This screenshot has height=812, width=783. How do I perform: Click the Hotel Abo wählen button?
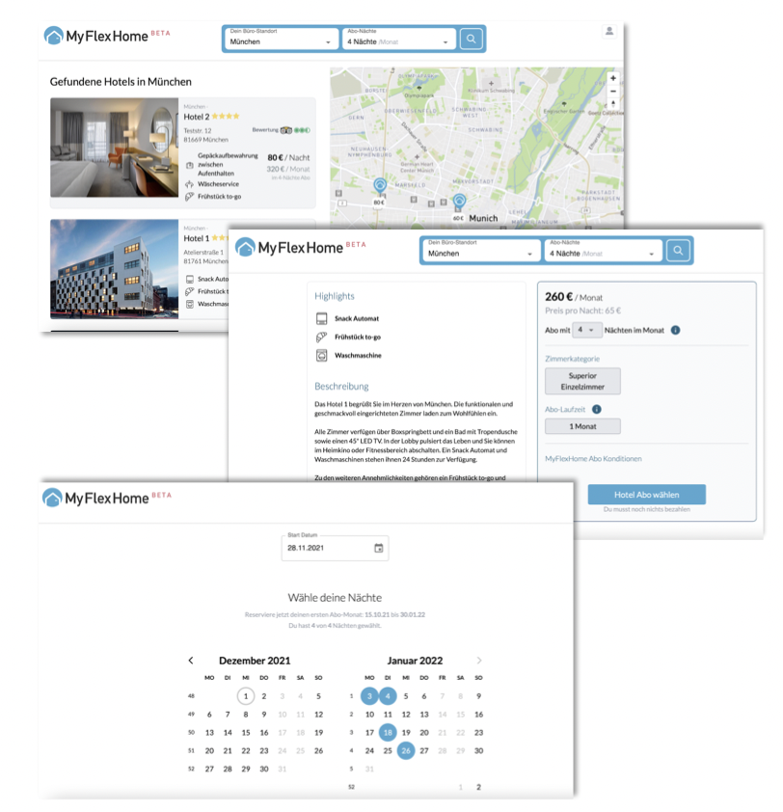646,495
